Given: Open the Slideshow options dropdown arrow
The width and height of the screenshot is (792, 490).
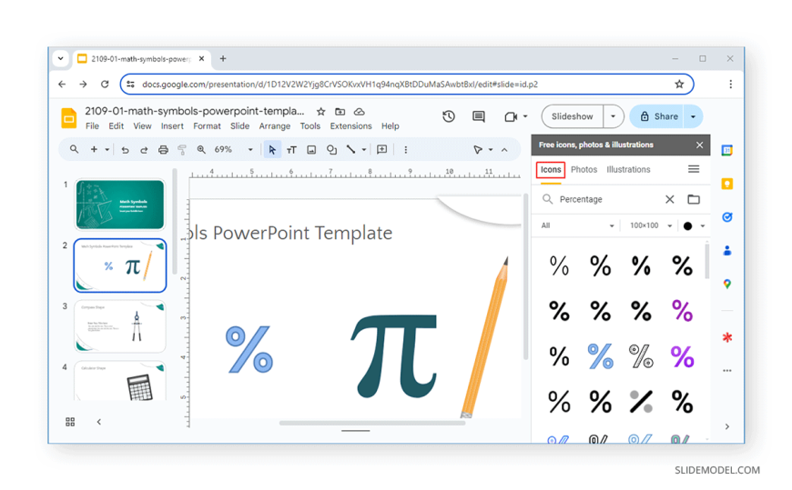Looking at the screenshot, I should (613, 116).
